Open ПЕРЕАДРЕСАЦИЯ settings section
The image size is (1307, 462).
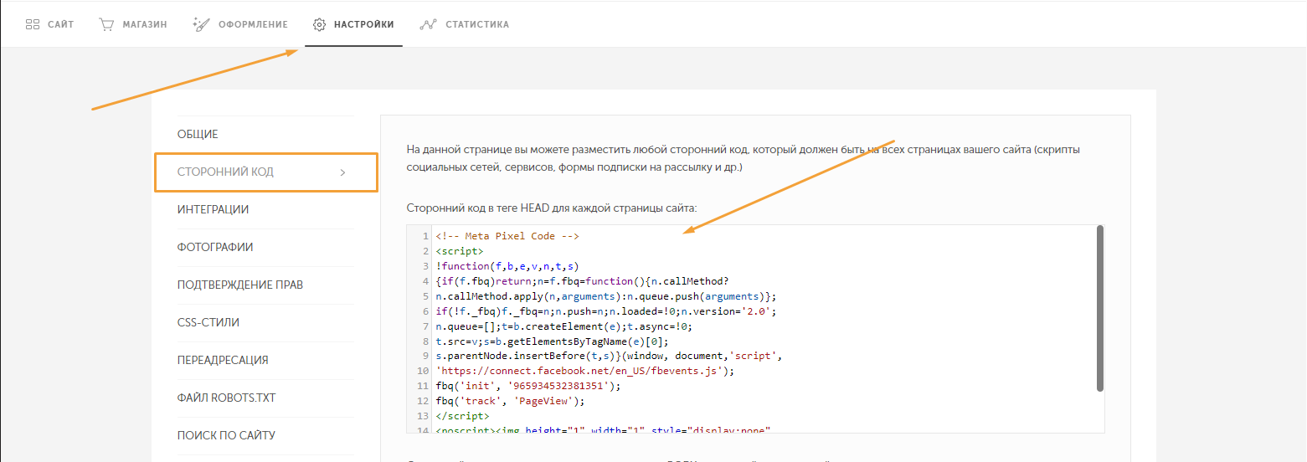[x=223, y=360]
